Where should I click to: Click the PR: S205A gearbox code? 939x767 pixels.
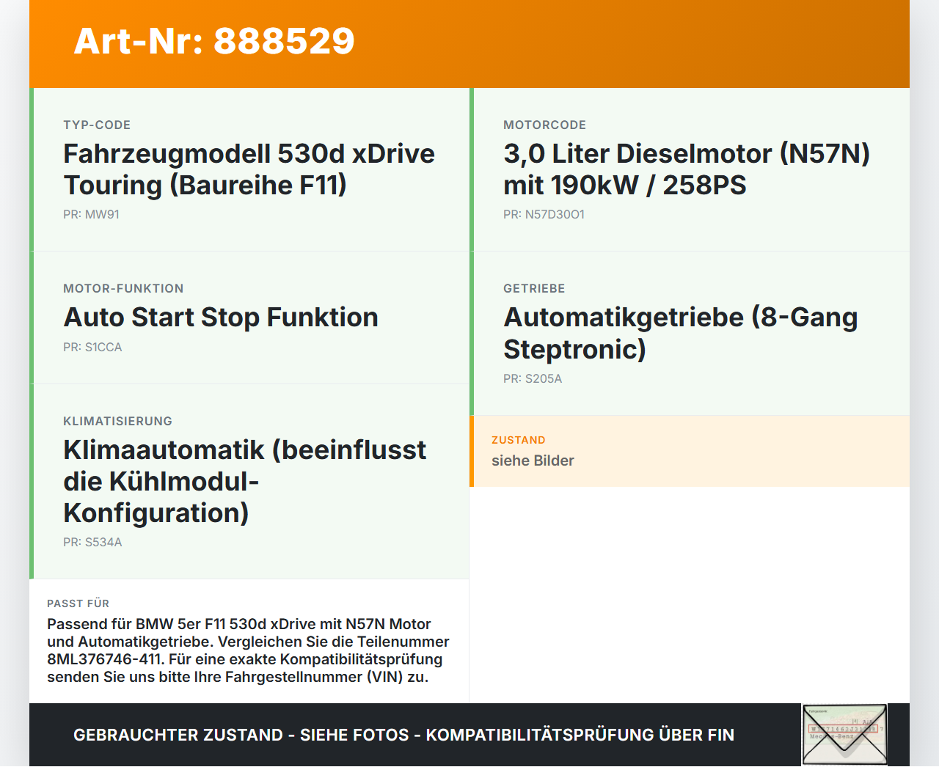point(533,379)
